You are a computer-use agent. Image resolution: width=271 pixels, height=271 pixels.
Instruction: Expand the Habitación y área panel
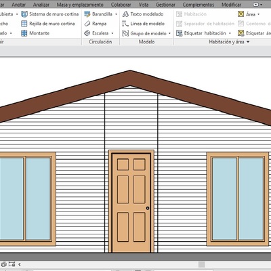tap(248, 42)
